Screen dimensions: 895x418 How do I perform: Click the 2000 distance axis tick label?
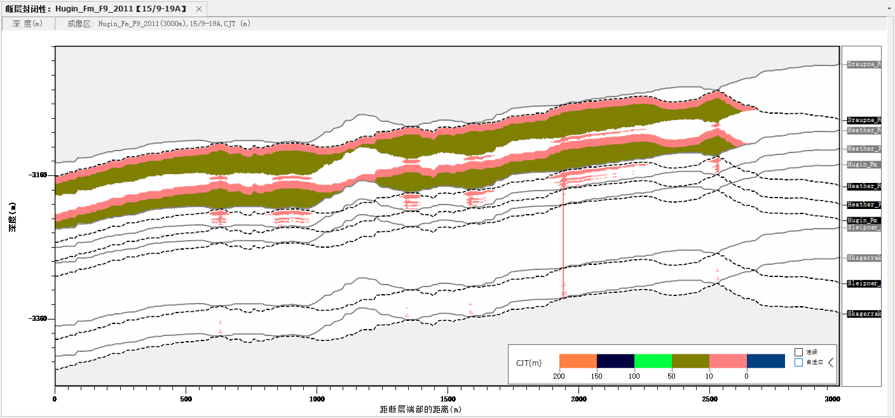(578, 400)
